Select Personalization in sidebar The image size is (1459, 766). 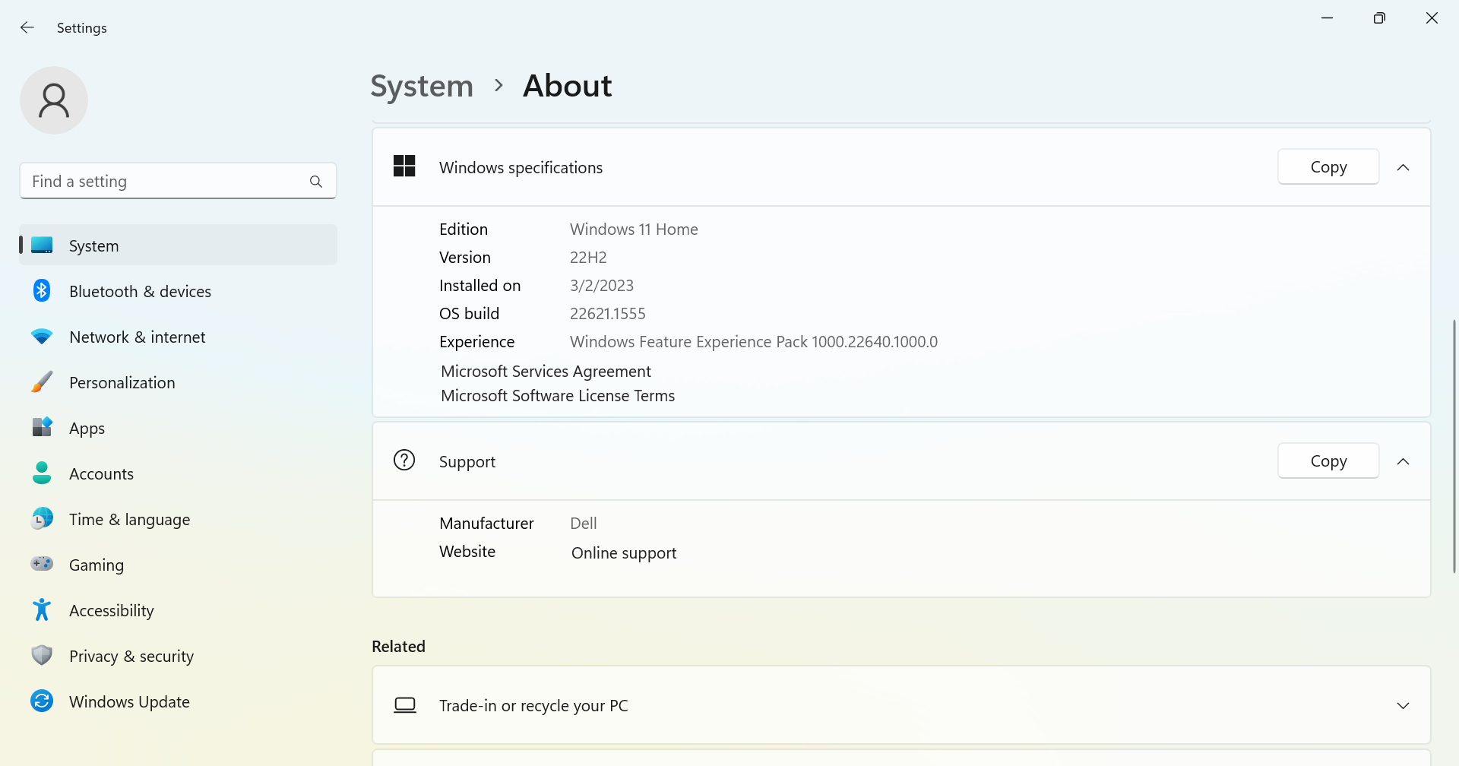(178, 382)
